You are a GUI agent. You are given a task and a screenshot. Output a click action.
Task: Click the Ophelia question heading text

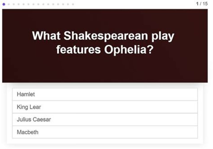tap(103, 43)
